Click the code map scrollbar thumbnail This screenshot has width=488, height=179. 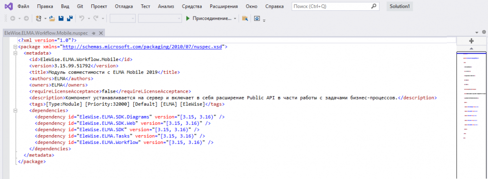[x=471, y=115]
